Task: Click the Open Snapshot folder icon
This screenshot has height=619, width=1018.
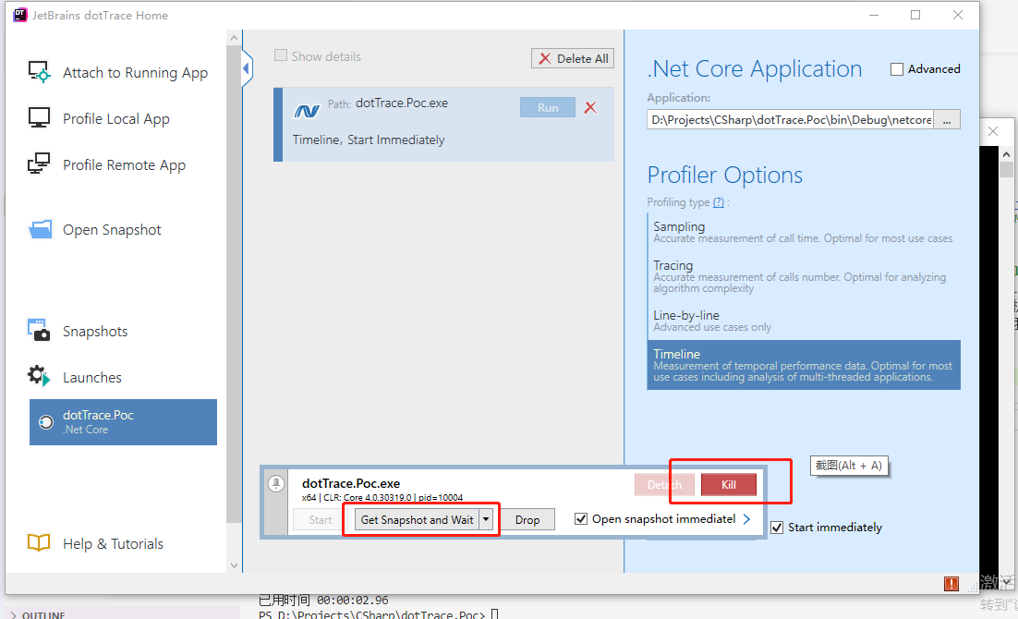Action: pyautogui.click(x=41, y=229)
